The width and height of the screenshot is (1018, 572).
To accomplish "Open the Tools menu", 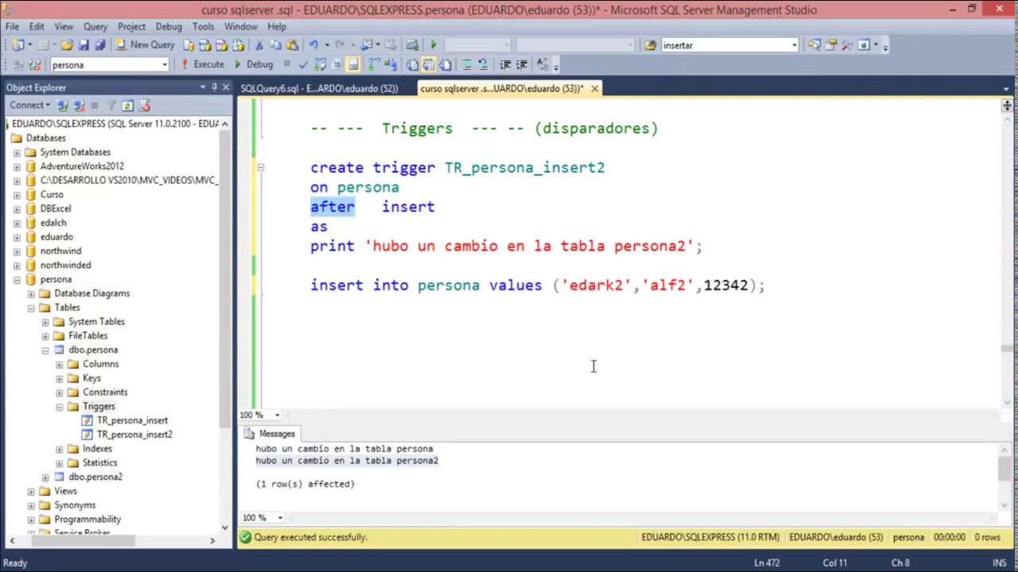I will click(x=203, y=26).
